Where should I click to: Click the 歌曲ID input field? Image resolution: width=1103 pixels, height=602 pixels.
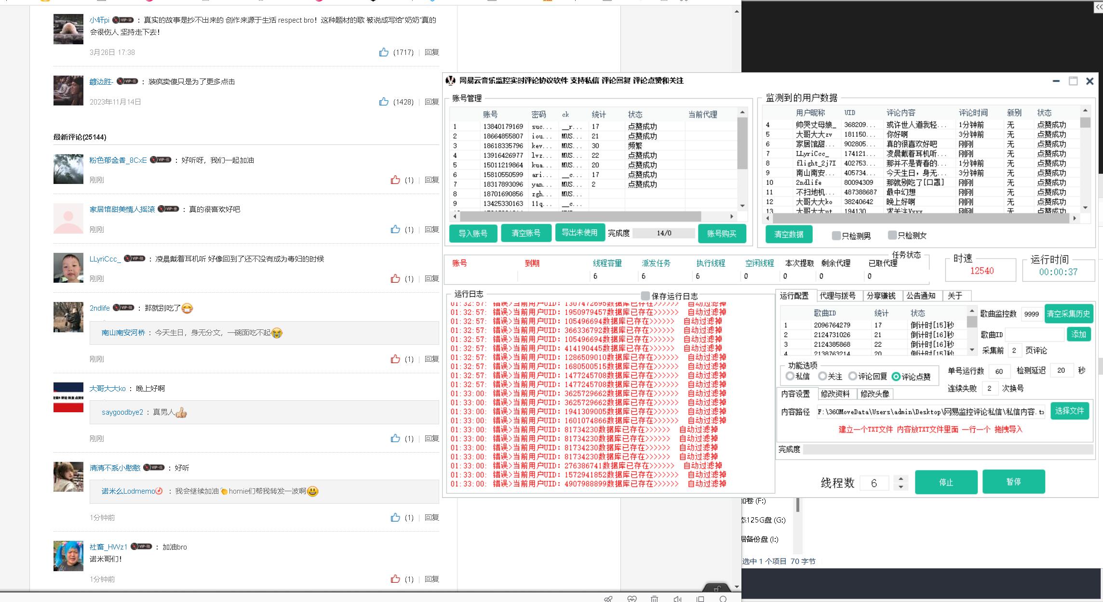(1034, 335)
